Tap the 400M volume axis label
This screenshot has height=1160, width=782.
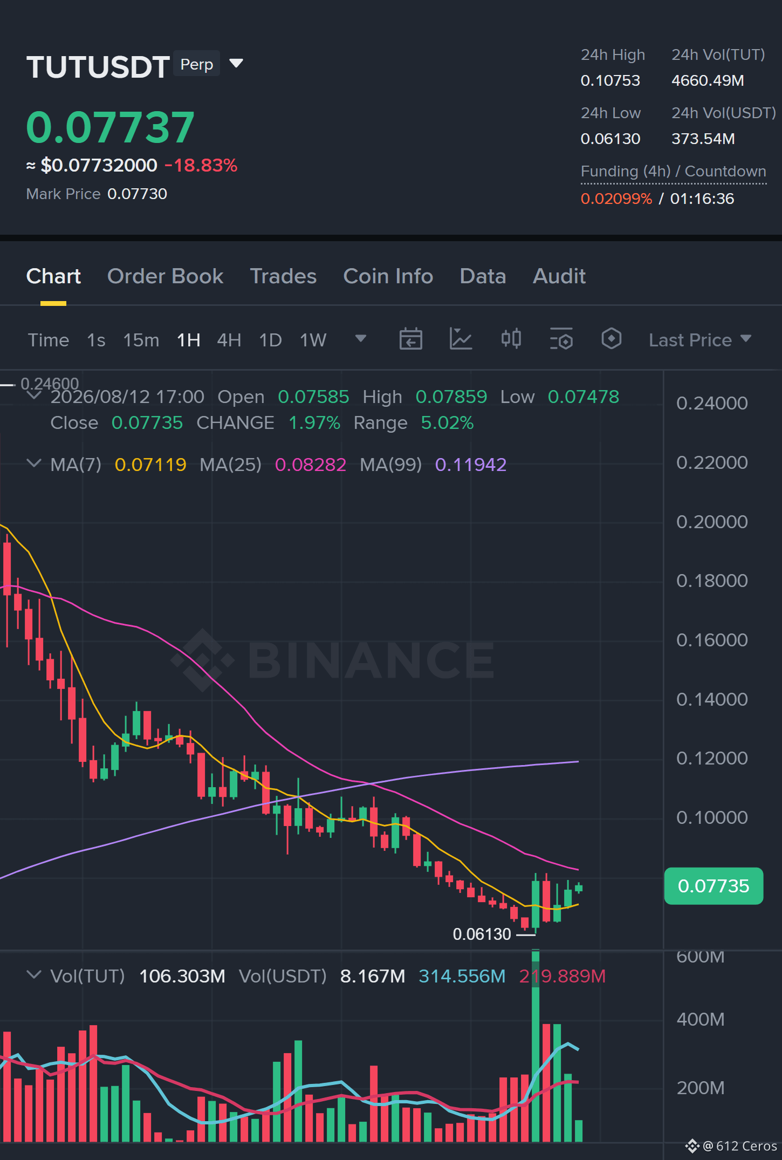(x=701, y=1019)
